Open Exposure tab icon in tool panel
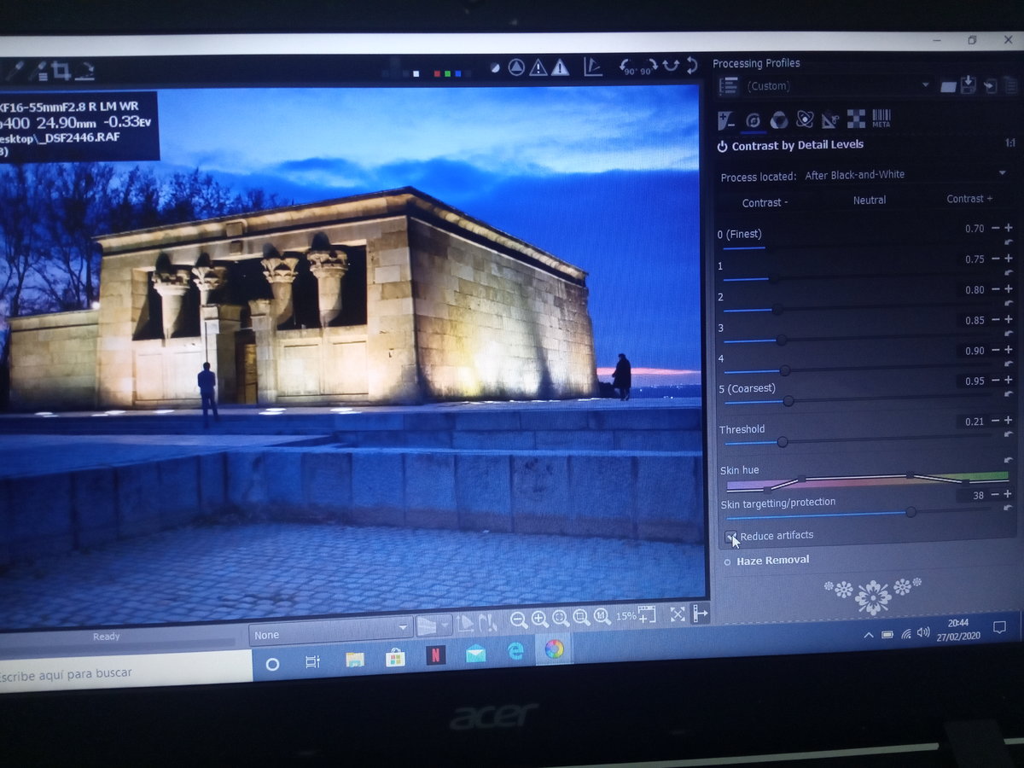The image size is (1024, 768). 726,119
